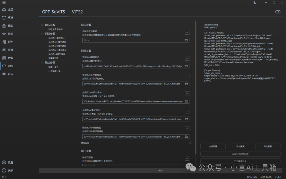Go to 主页 home page in sidebar
The image size is (286, 179).
pyautogui.click(x=8, y=10)
